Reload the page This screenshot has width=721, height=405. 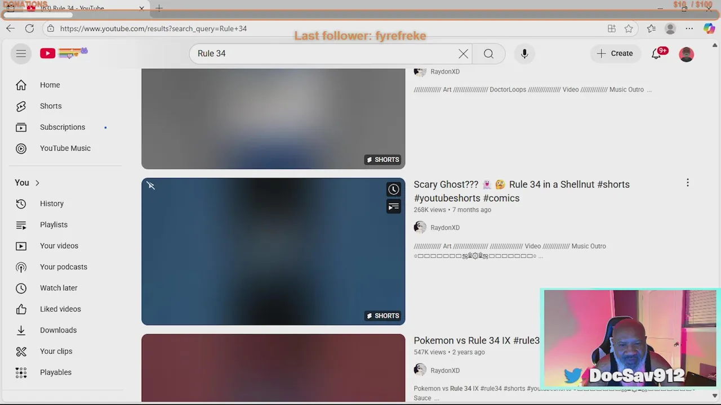pyautogui.click(x=29, y=29)
